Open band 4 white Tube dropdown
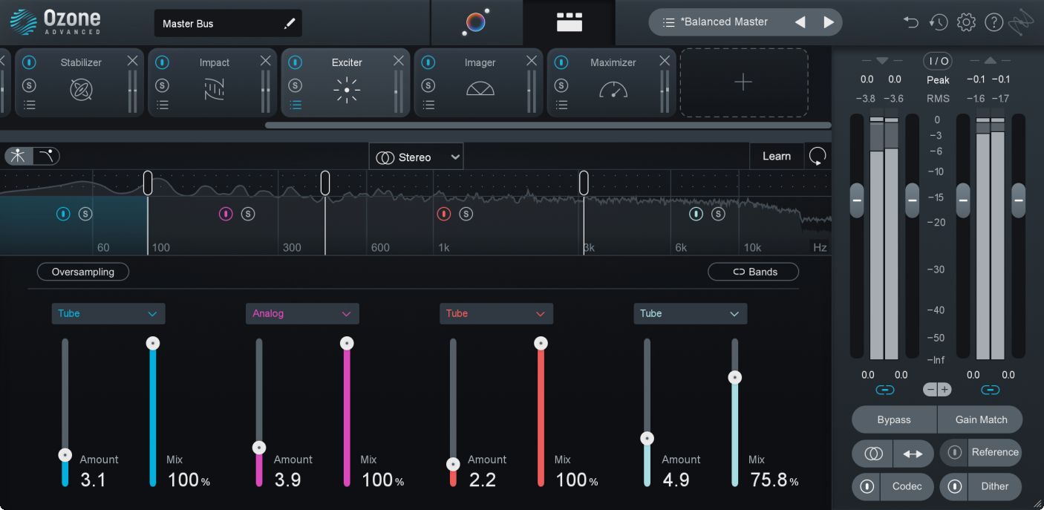This screenshot has height=510, width=1044. [690, 313]
